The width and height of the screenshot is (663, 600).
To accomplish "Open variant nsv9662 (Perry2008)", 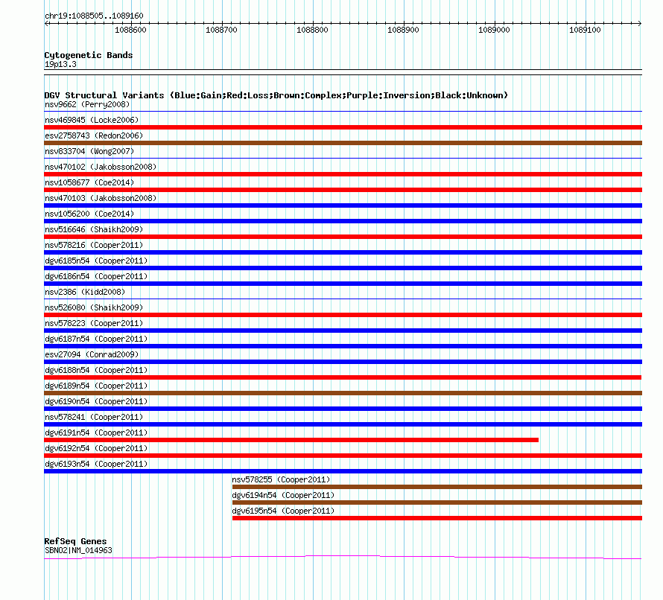I will coord(87,104).
